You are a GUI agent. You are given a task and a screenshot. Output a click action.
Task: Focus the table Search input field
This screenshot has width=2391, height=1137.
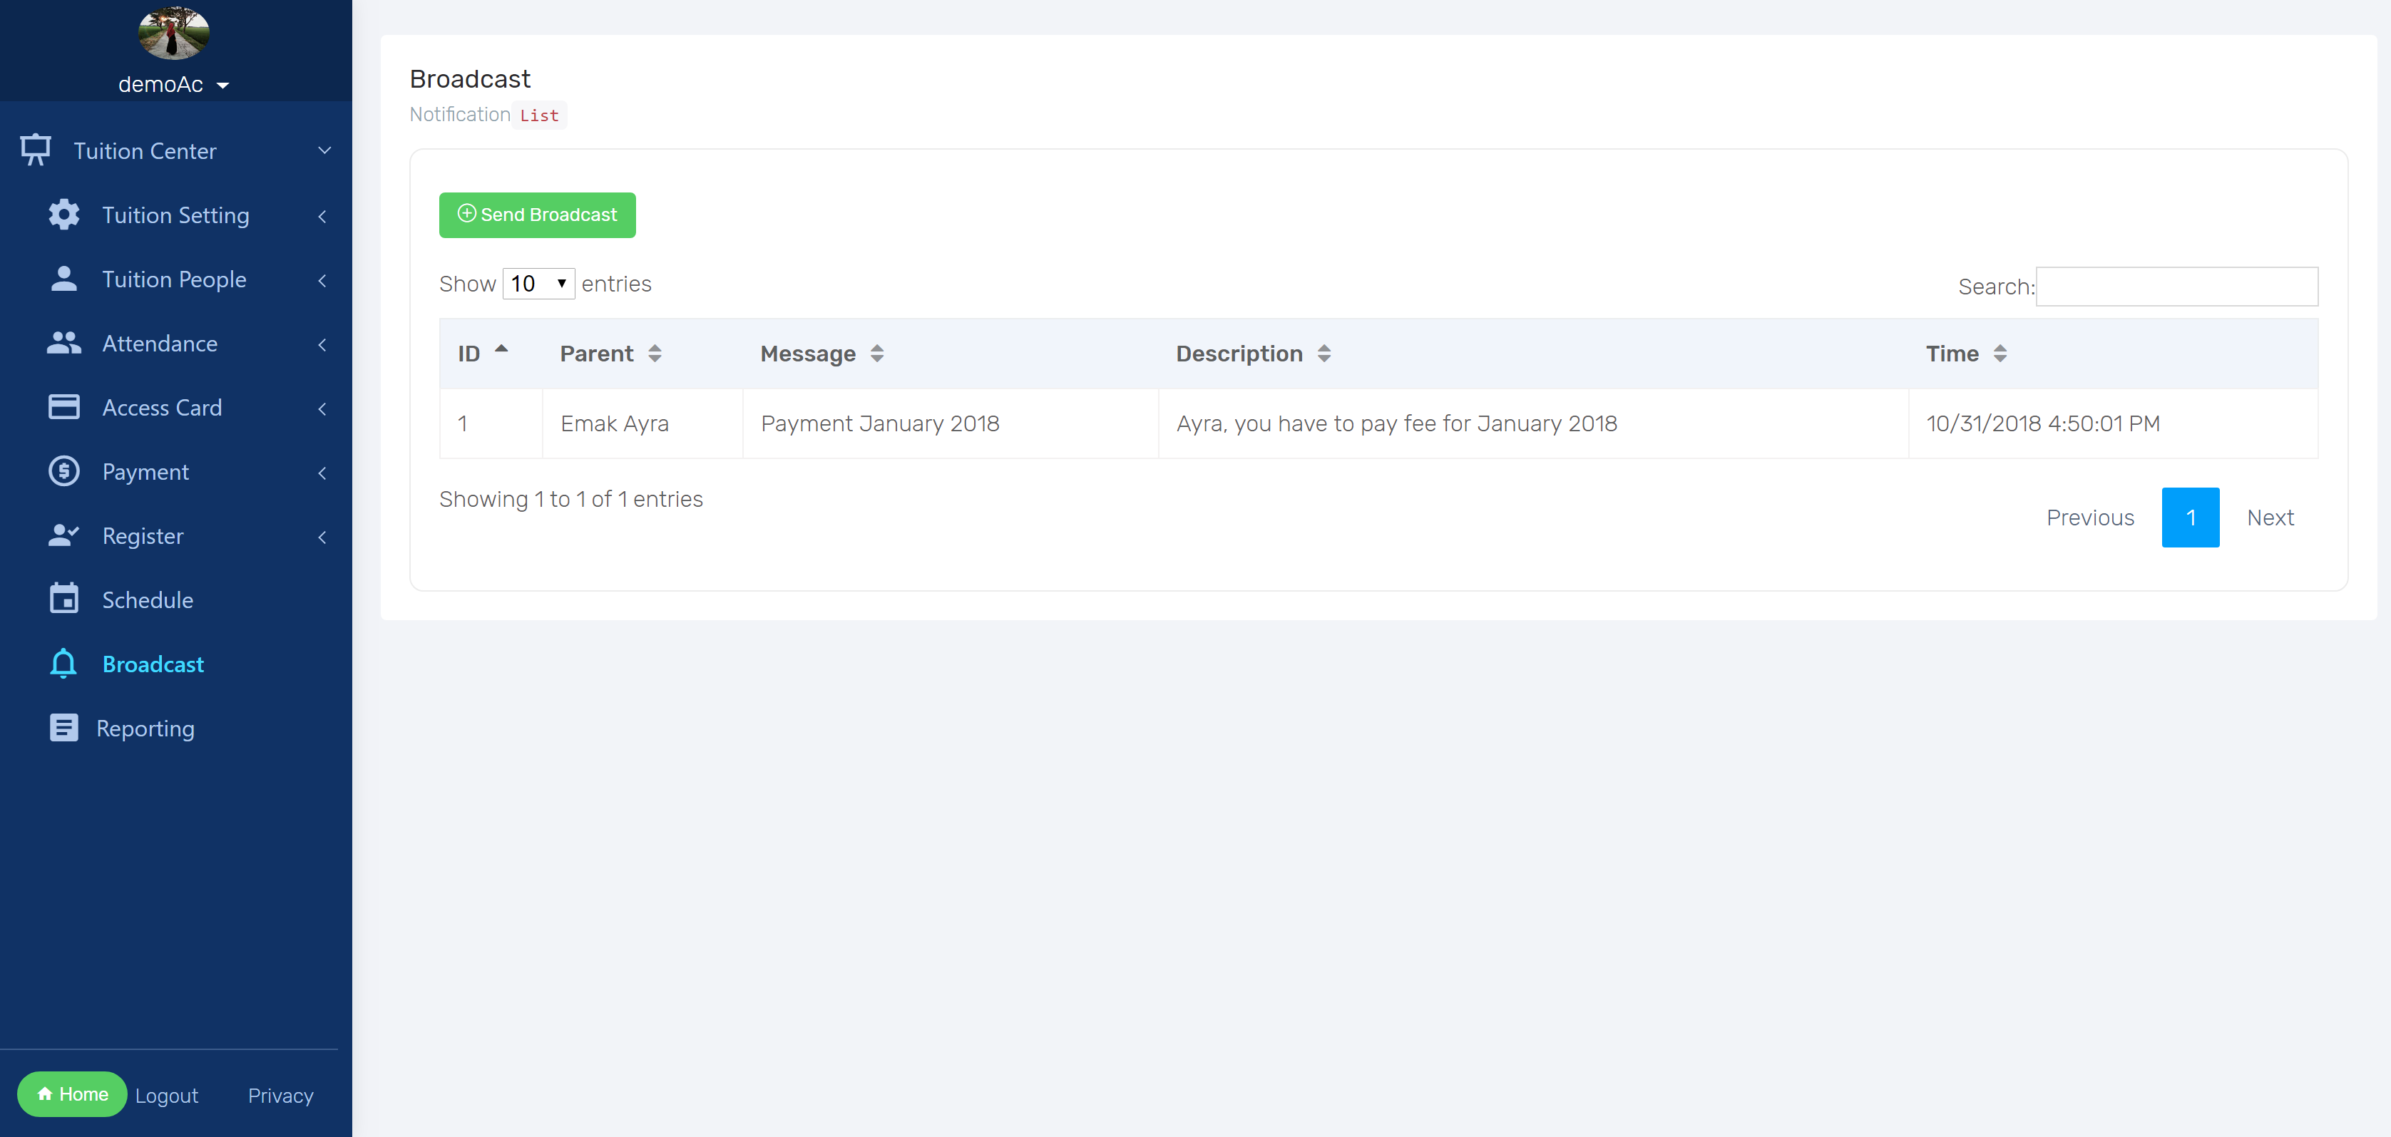[x=2176, y=286]
